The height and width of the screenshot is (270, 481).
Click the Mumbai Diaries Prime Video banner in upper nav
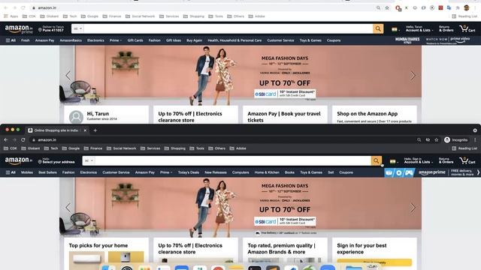[432, 40]
